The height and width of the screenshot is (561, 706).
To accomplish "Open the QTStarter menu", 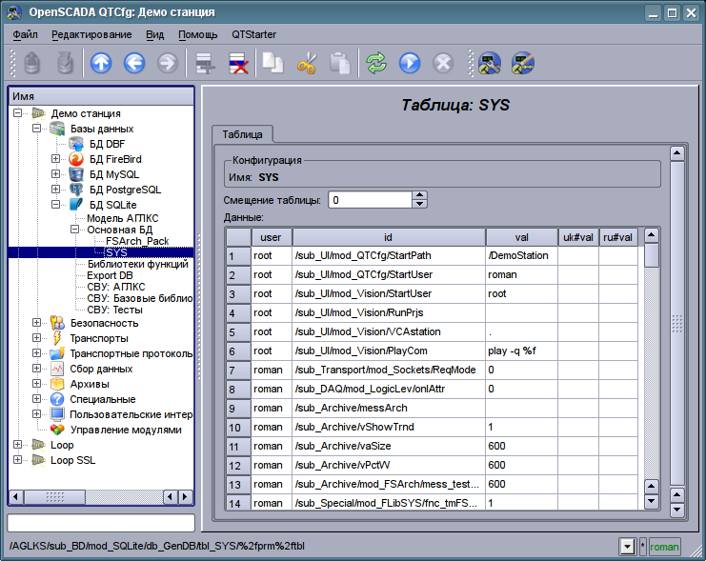I will (x=254, y=34).
